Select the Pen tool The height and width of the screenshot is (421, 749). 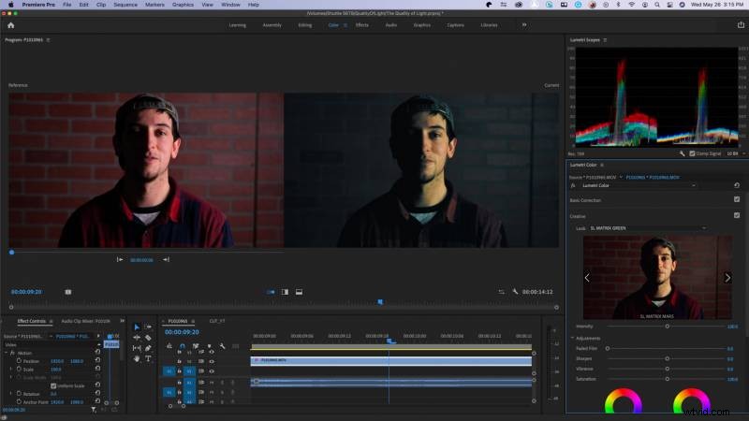click(148, 348)
